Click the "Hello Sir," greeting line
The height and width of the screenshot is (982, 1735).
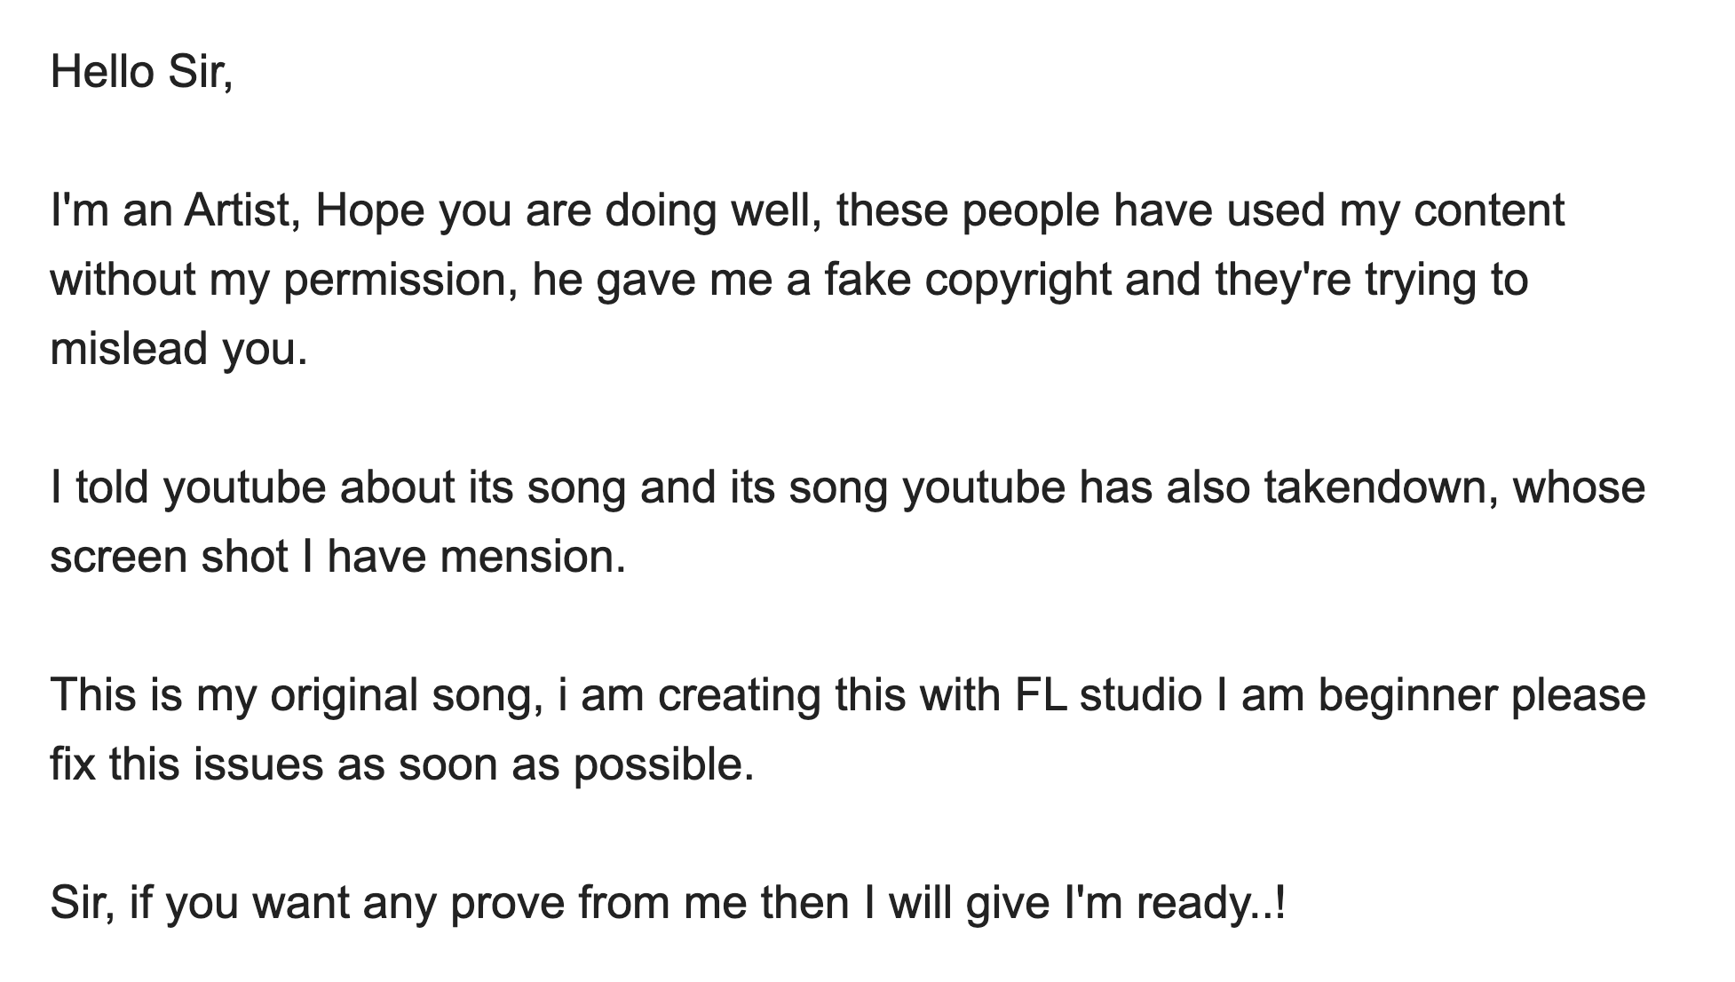(141, 71)
